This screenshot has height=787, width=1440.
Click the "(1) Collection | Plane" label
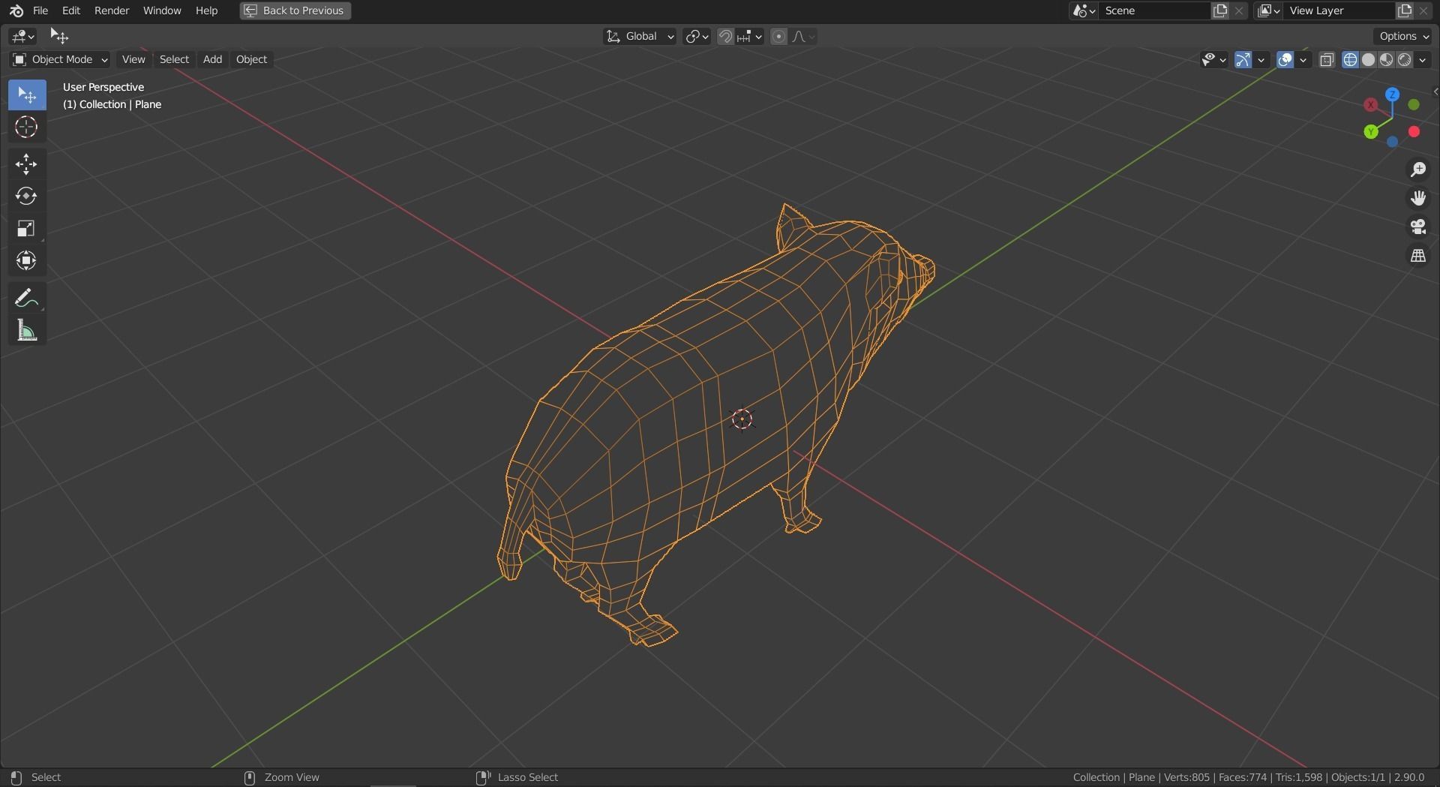pyautogui.click(x=112, y=104)
